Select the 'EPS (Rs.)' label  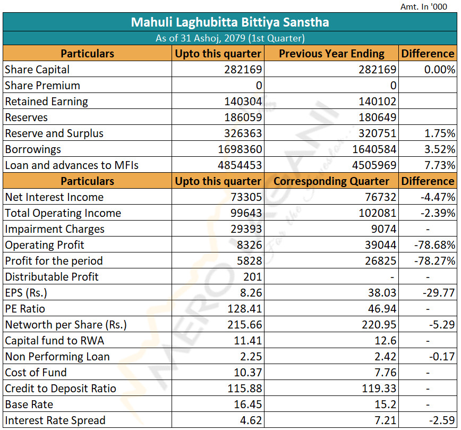click(x=26, y=293)
